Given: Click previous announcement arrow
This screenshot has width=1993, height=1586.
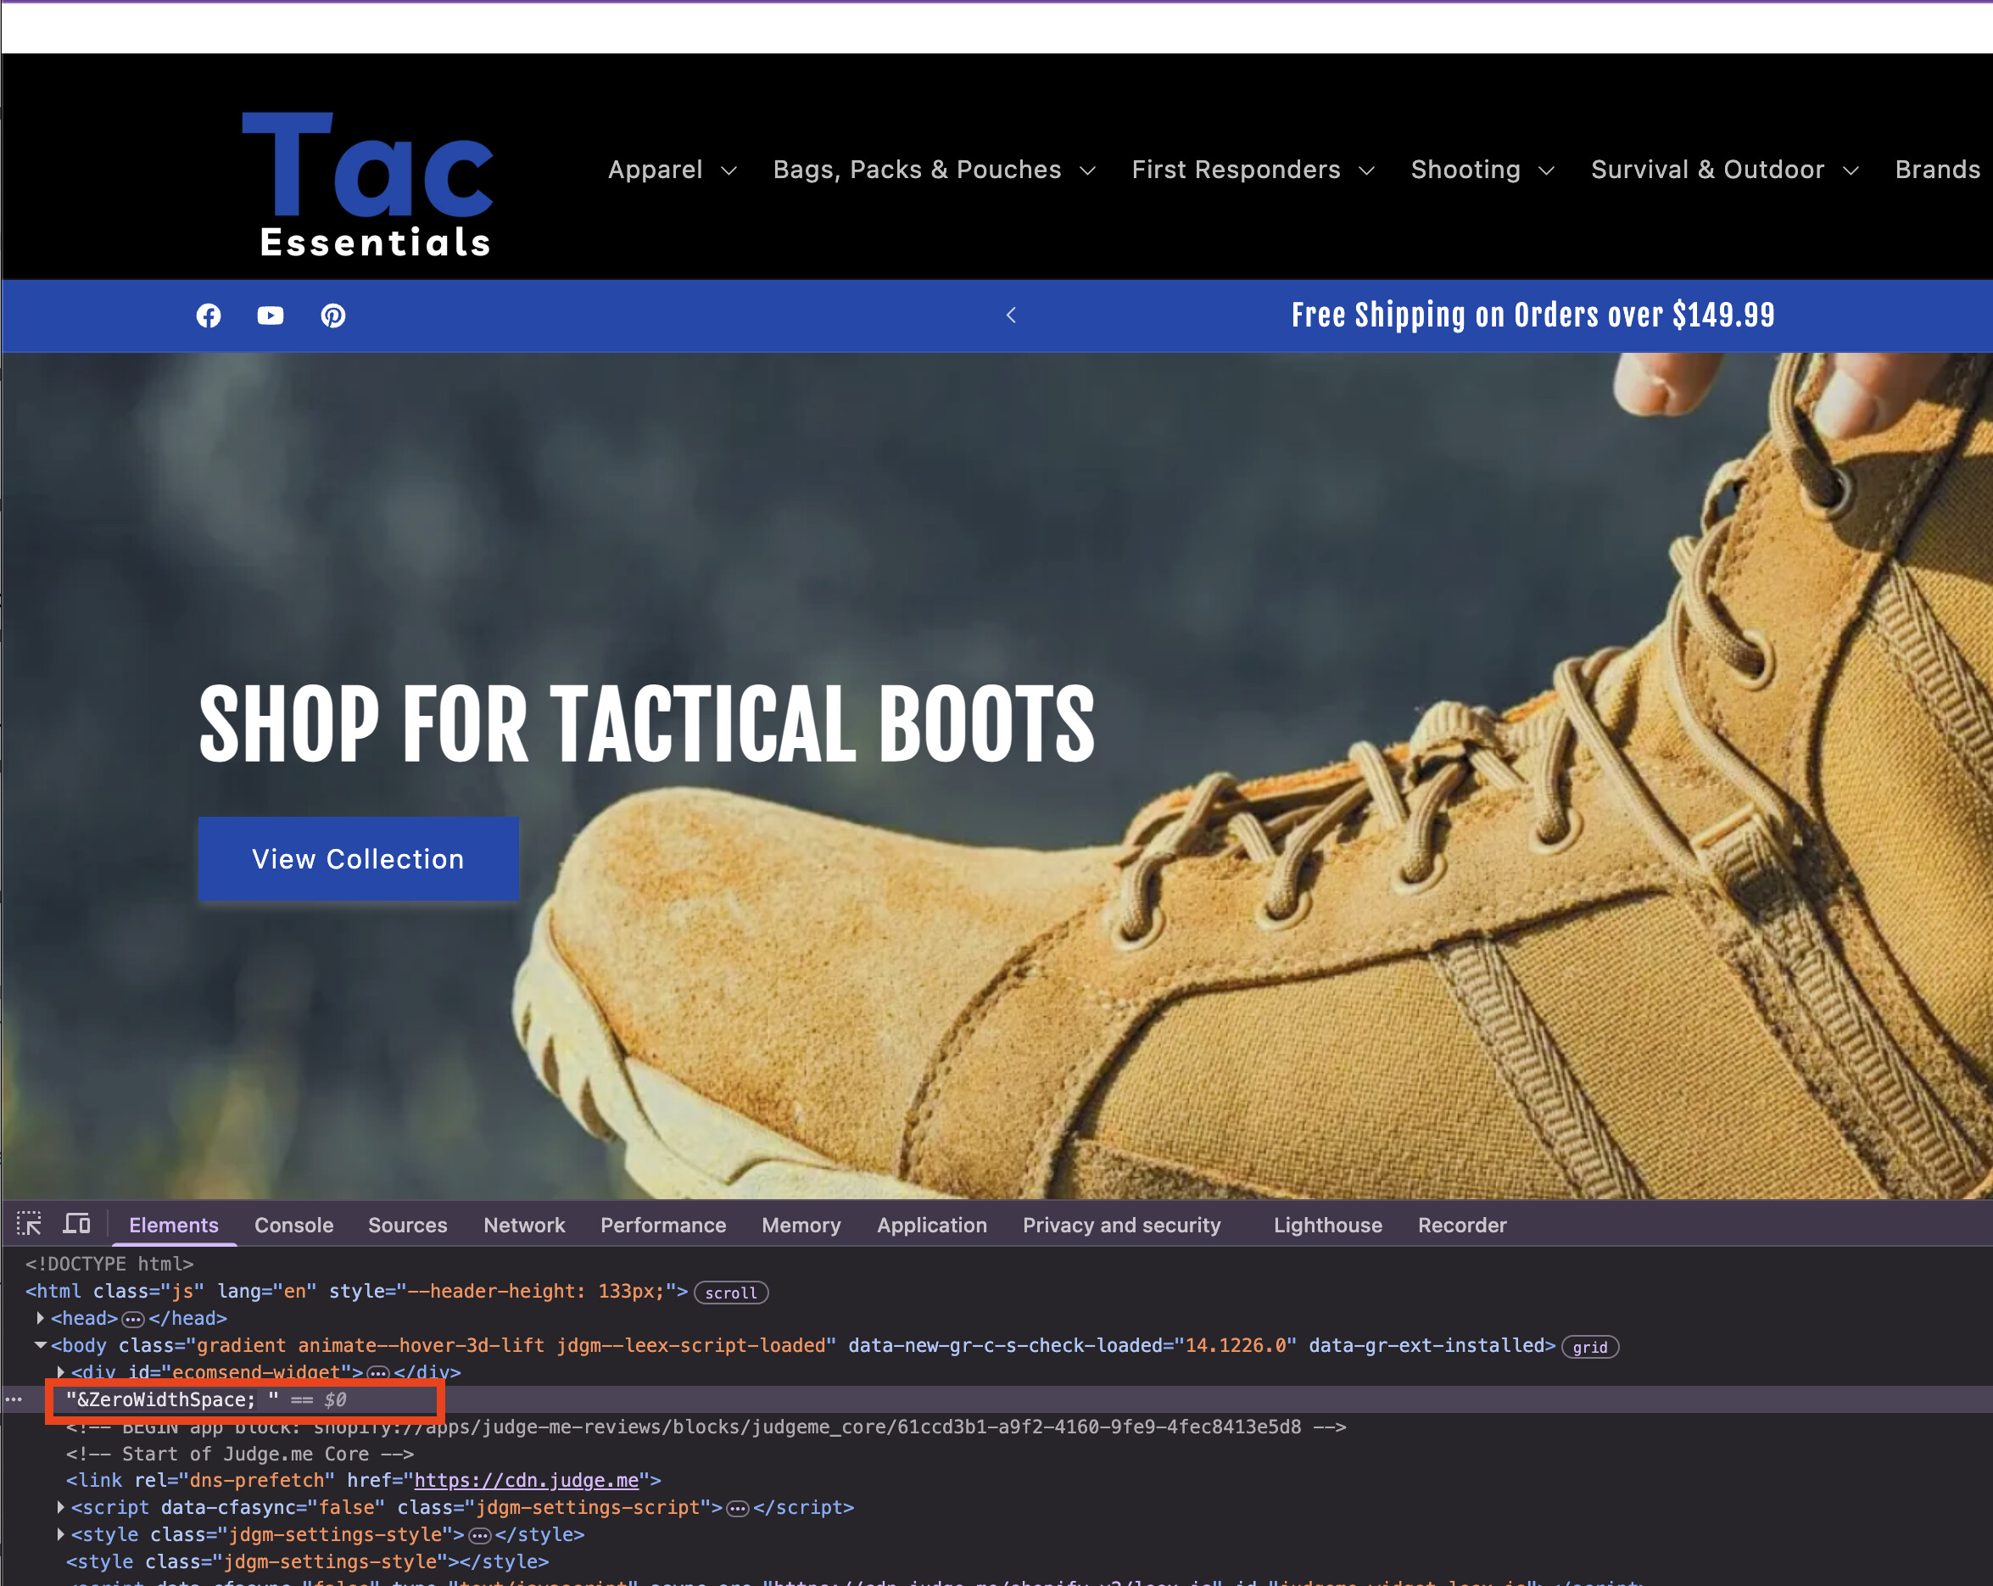Looking at the screenshot, I should (x=1011, y=316).
